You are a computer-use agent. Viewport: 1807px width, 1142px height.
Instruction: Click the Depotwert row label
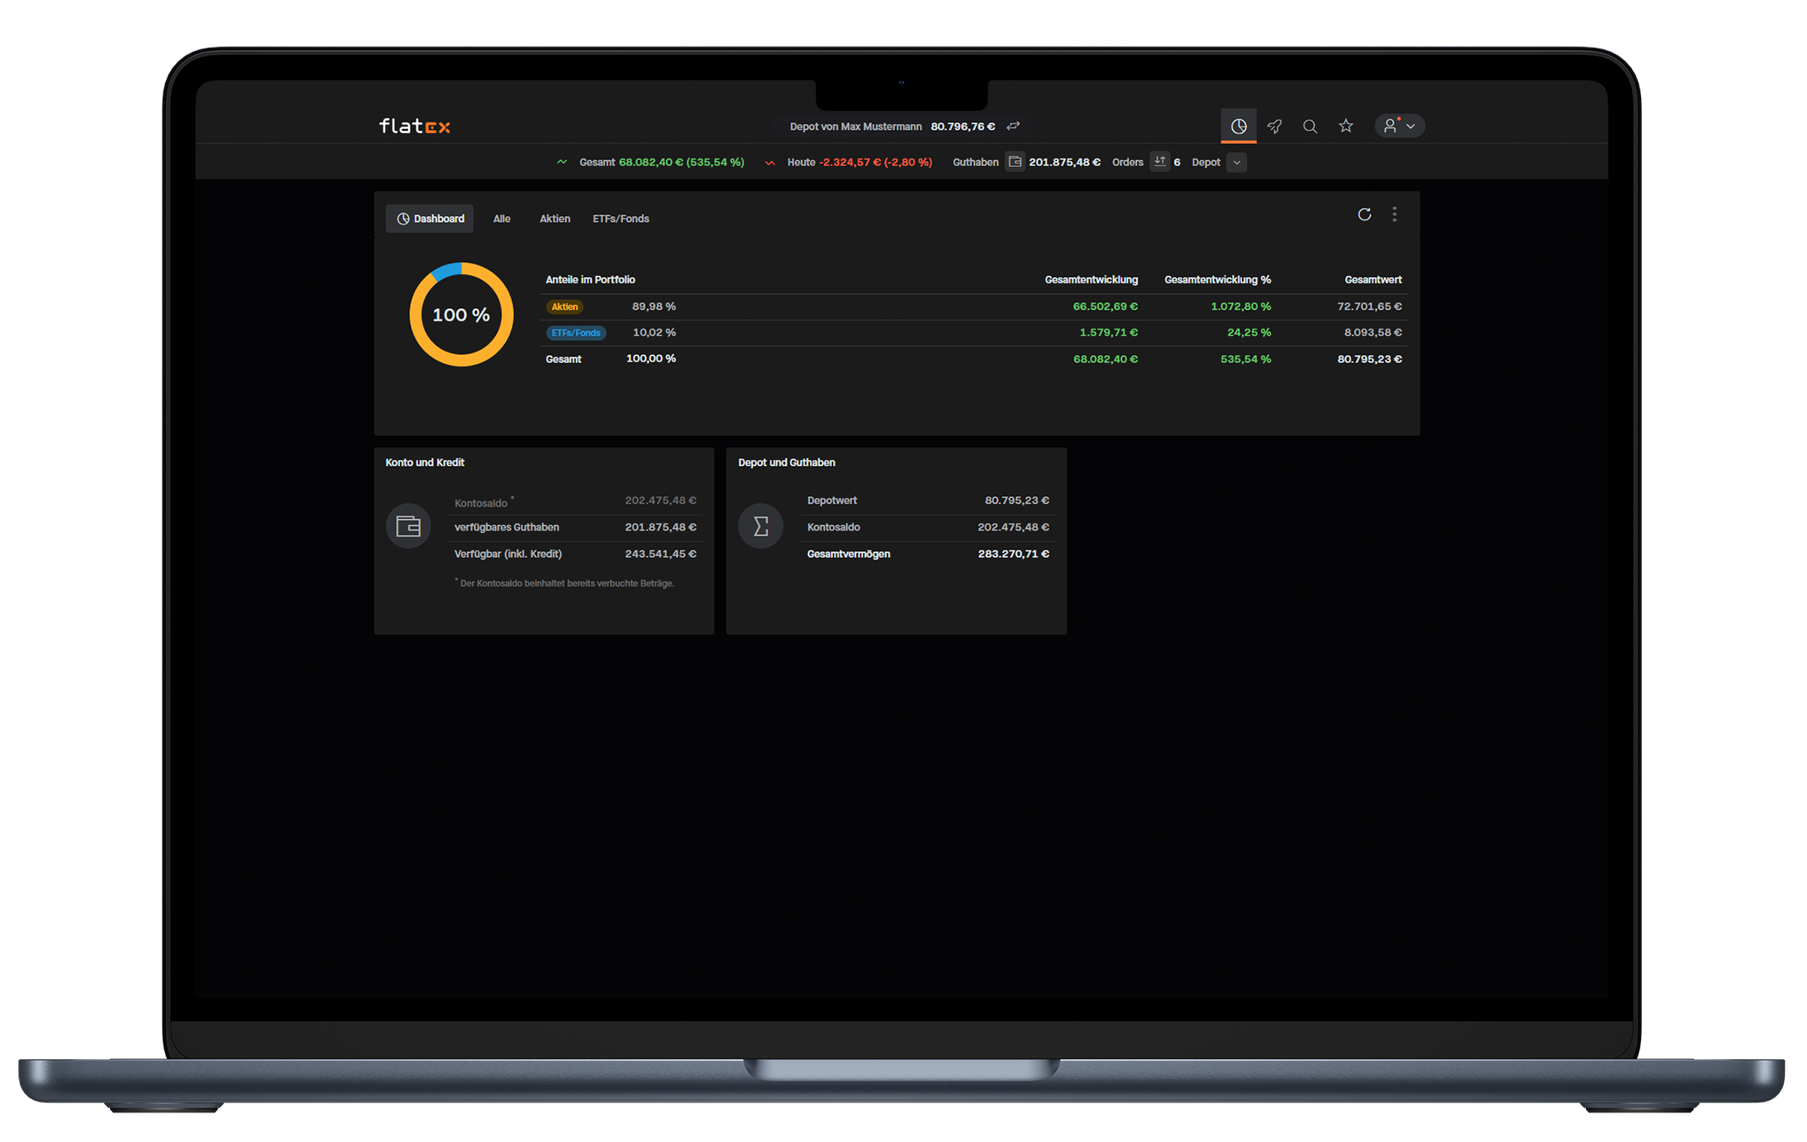click(832, 500)
